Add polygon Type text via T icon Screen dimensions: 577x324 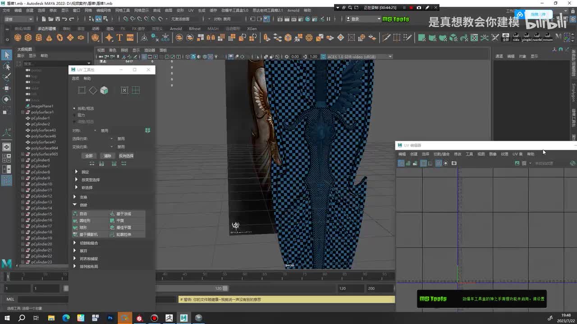[x=119, y=38]
